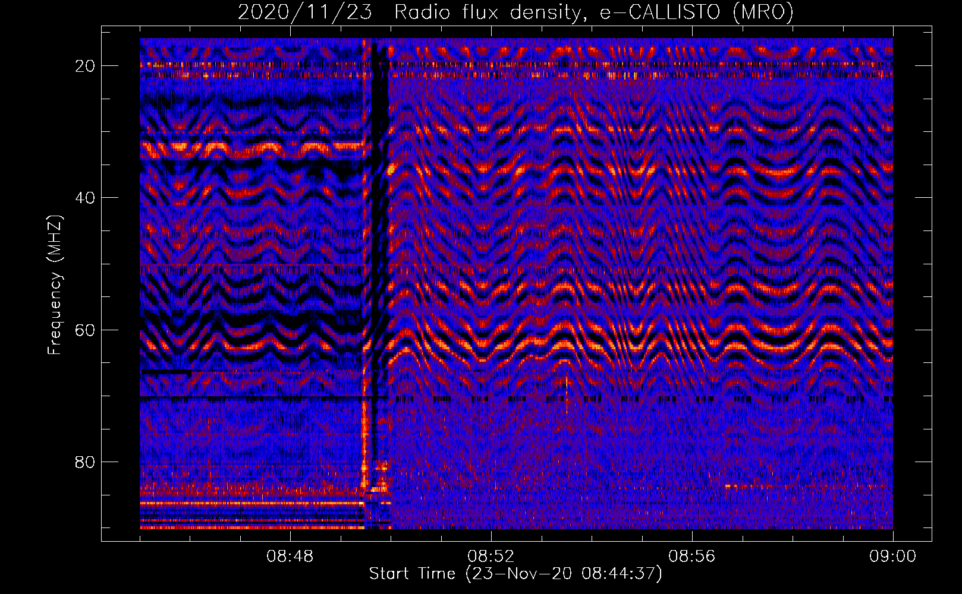Click the 60 frequency tick label

click(x=86, y=330)
